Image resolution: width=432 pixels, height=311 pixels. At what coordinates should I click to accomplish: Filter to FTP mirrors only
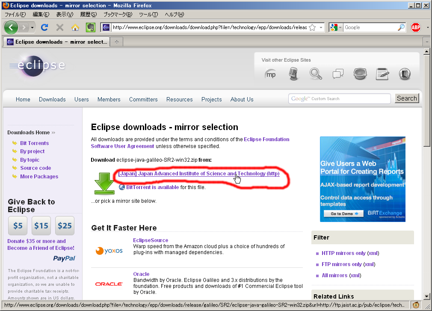click(342, 264)
